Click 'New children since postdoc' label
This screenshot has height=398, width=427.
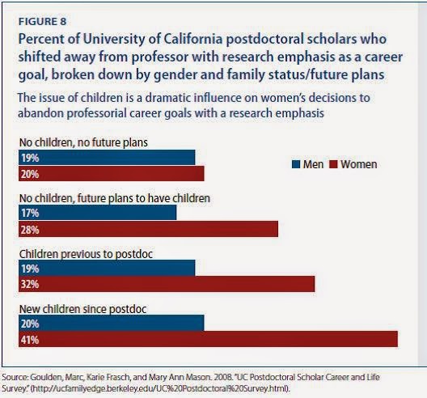[x=82, y=309]
